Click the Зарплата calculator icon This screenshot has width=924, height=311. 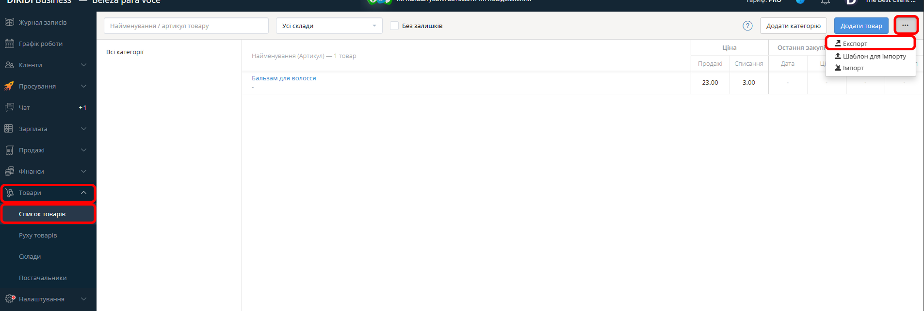[9, 129]
